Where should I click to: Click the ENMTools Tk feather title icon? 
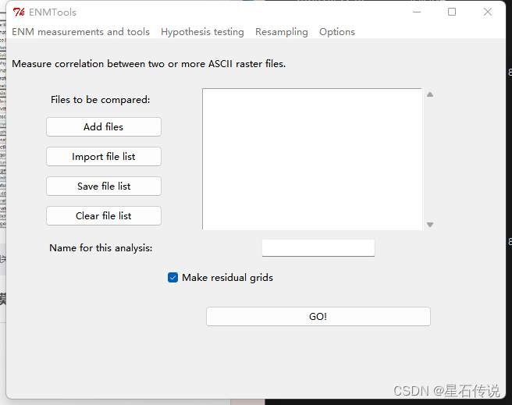coord(19,12)
